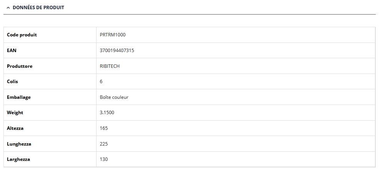Screen dimensions: 380x172
Task: Select the Boîte couleur packaging value
Action: [114, 97]
